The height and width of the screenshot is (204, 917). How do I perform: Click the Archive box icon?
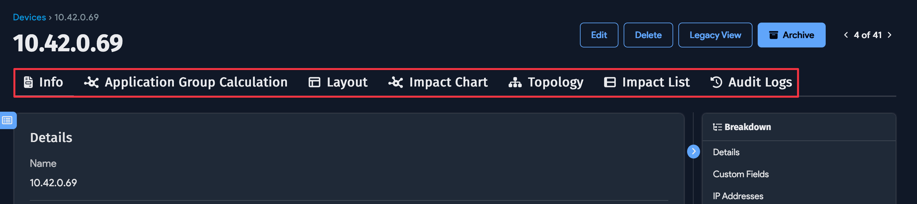(774, 35)
